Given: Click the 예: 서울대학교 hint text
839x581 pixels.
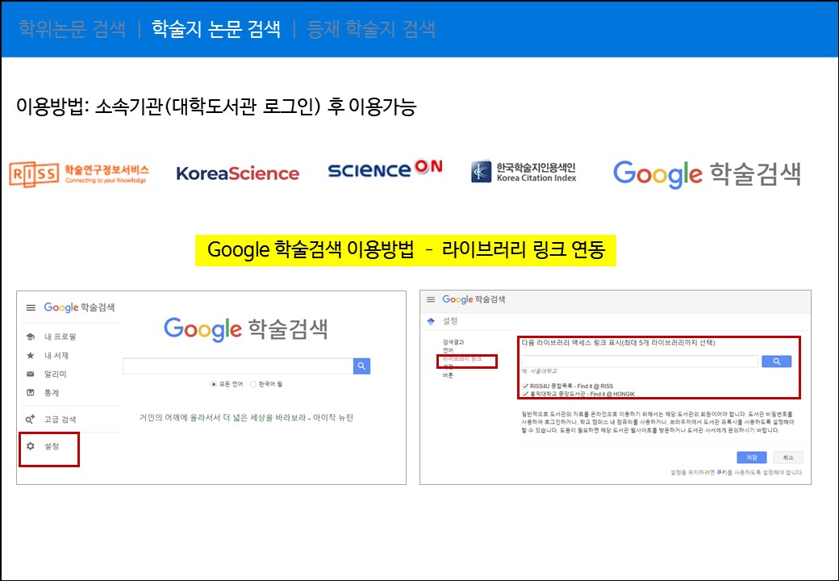Looking at the screenshot, I should 540,370.
